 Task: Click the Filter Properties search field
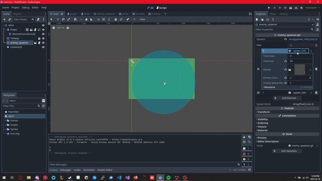(284, 30)
